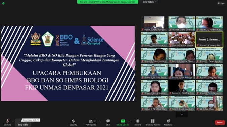Image resolution: width=227 pixels, height=127 pixels.
Task: Select the SMP NEGERI 4 SINGA video tile
Action: (x=182, y=40)
